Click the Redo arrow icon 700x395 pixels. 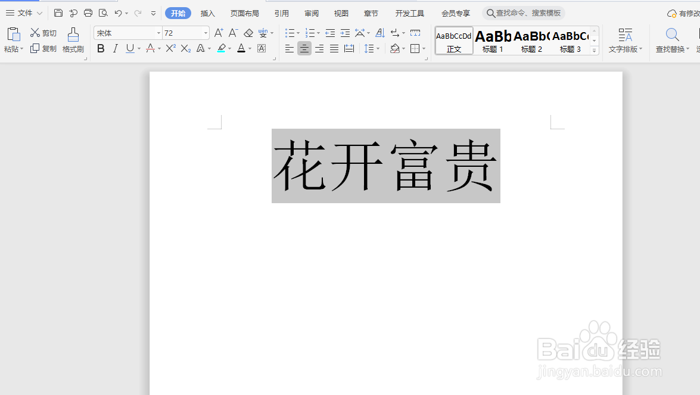coord(138,13)
